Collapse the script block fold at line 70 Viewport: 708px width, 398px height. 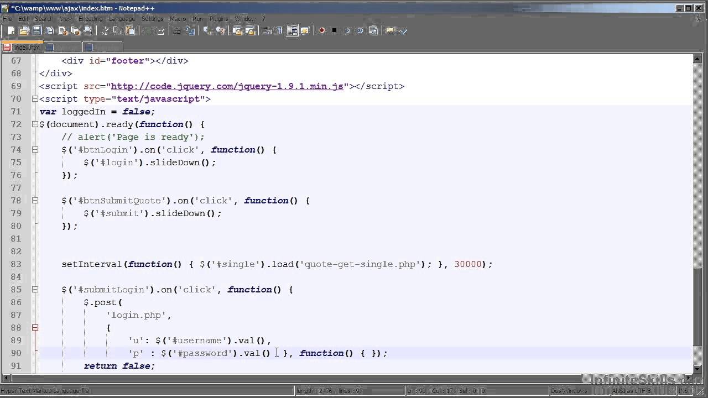coord(35,99)
